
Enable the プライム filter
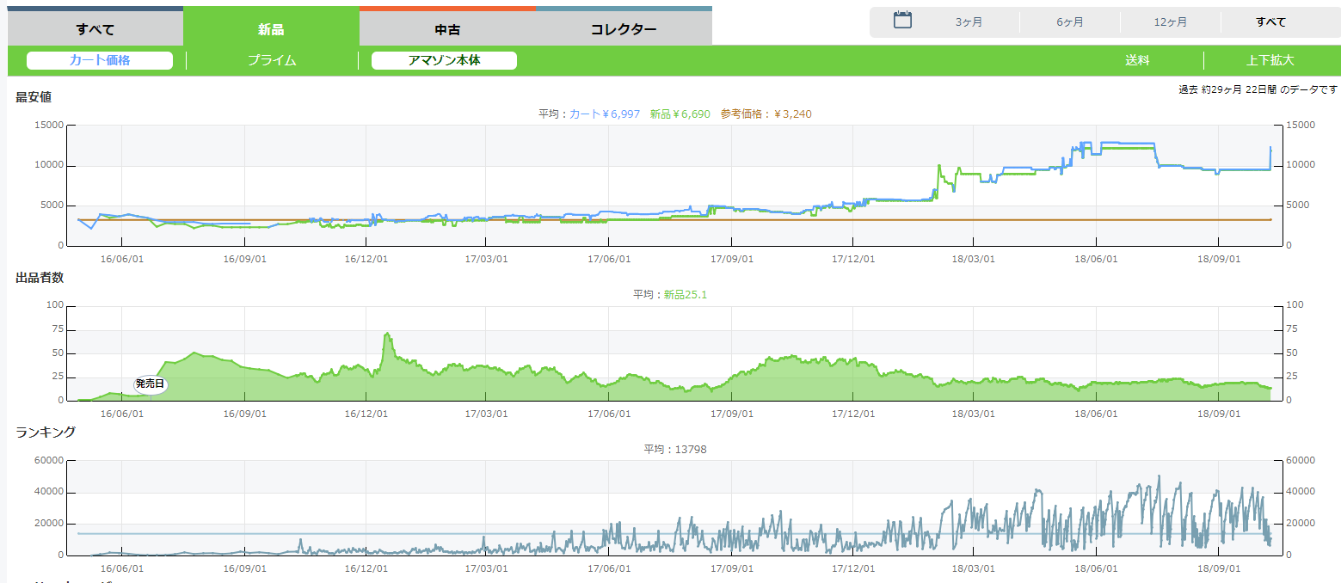272,60
